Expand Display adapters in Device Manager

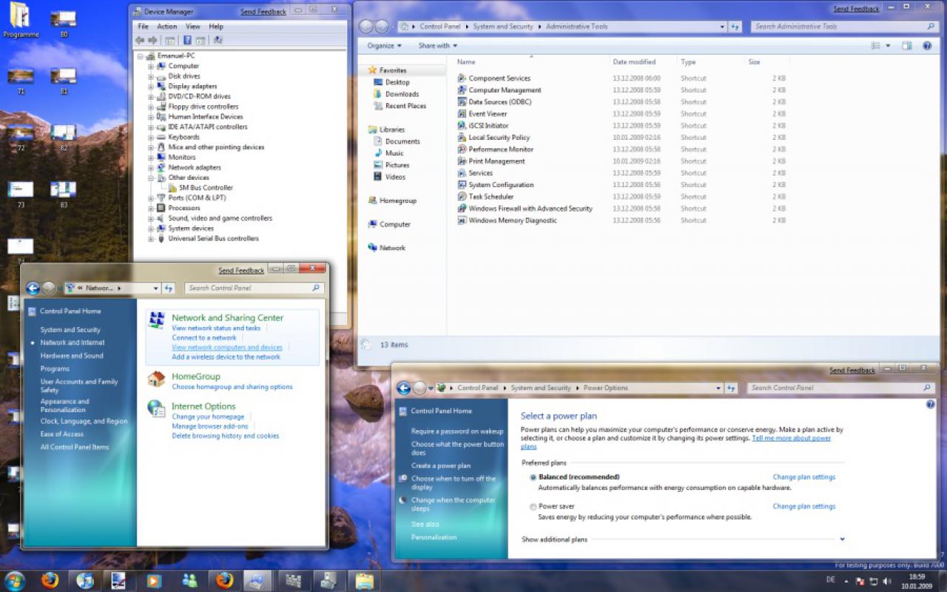151,86
